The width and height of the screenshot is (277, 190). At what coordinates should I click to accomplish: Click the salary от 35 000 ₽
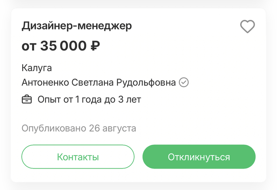tap(61, 46)
